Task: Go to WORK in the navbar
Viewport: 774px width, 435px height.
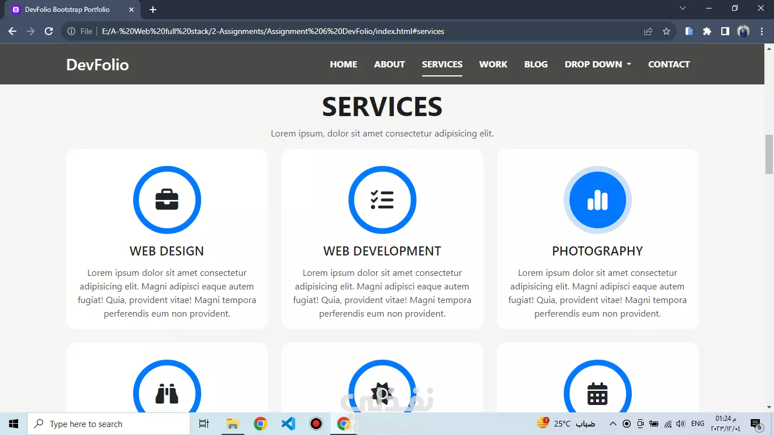Action: pyautogui.click(x=493, y=64)
